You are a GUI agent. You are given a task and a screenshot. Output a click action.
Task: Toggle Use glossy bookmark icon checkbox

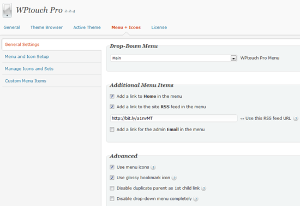point(112,178)
